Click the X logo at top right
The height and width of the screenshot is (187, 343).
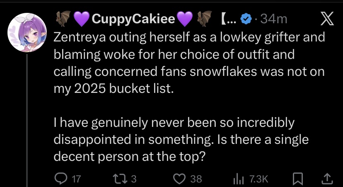(x=327, y=19)
